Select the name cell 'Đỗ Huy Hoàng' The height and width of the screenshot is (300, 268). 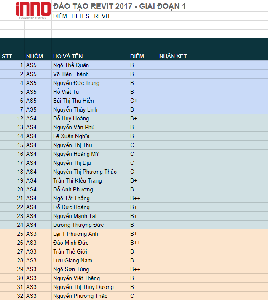pyautogui.click(x=71, y=118)
